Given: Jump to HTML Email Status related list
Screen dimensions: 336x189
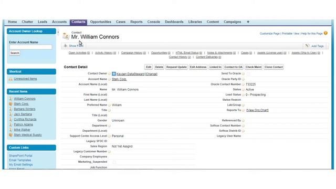Looking at the screenshot, I should (189, 53).
